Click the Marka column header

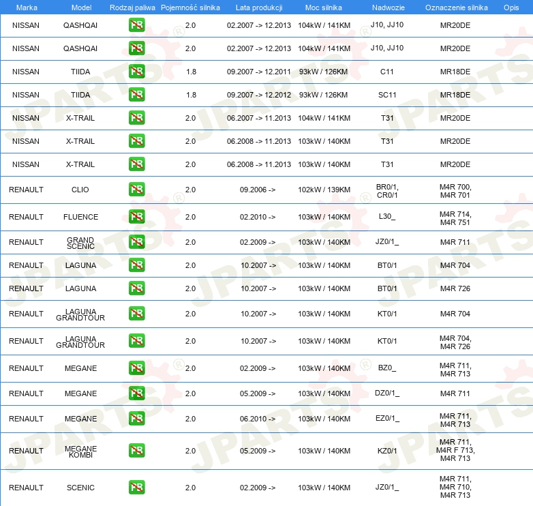(27, 8)
